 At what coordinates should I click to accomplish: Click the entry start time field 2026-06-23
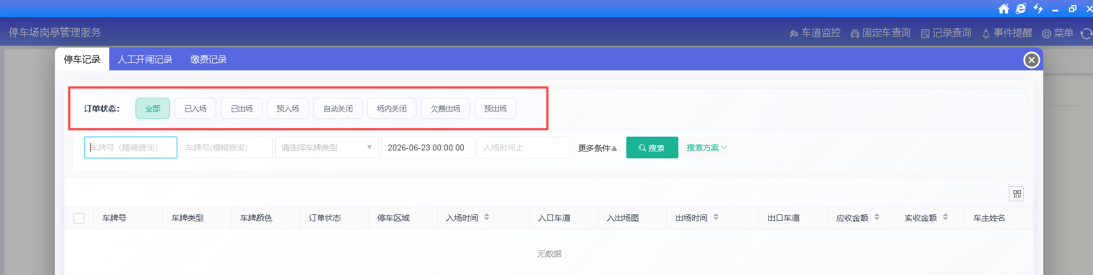(428, 148)
